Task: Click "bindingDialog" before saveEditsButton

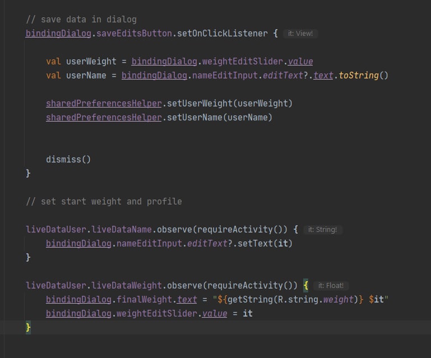Action: [x=58, y=34]
